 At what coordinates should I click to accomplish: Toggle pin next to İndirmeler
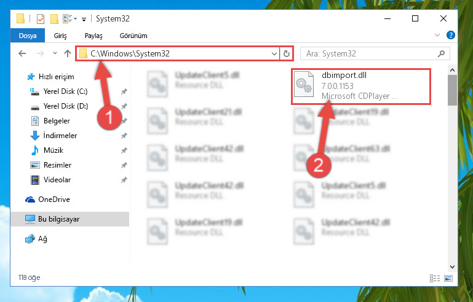coord(124,136)
